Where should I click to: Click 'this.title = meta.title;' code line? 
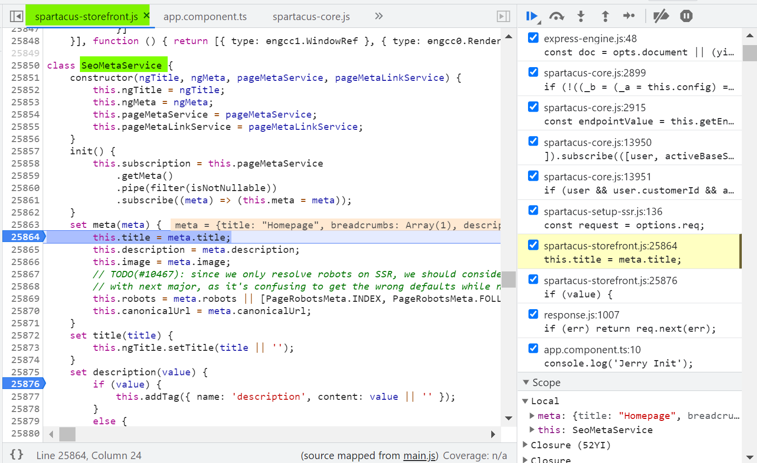[161, 237]
